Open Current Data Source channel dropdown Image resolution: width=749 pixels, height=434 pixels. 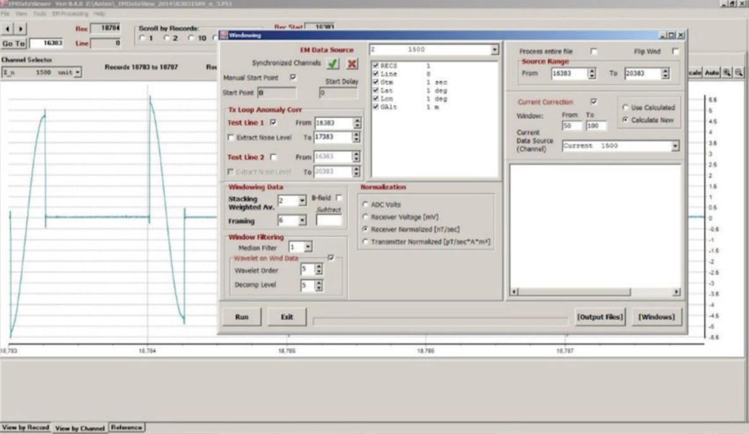tap(675, 146)
